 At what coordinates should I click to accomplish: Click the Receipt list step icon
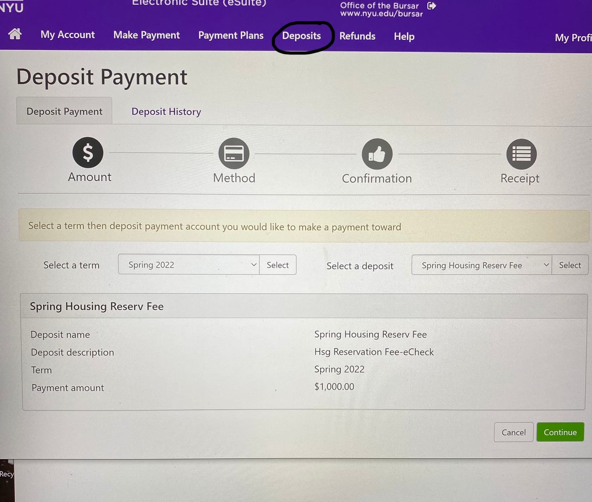click(x=521, y=154)
